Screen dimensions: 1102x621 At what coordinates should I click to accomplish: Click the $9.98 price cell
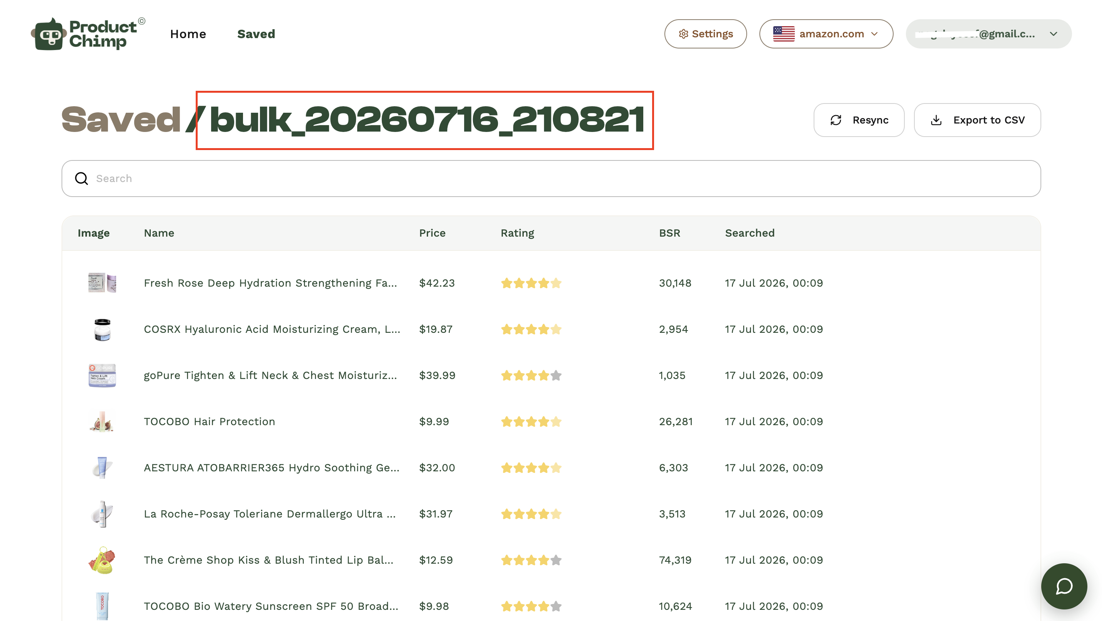(x=434, y=606)
